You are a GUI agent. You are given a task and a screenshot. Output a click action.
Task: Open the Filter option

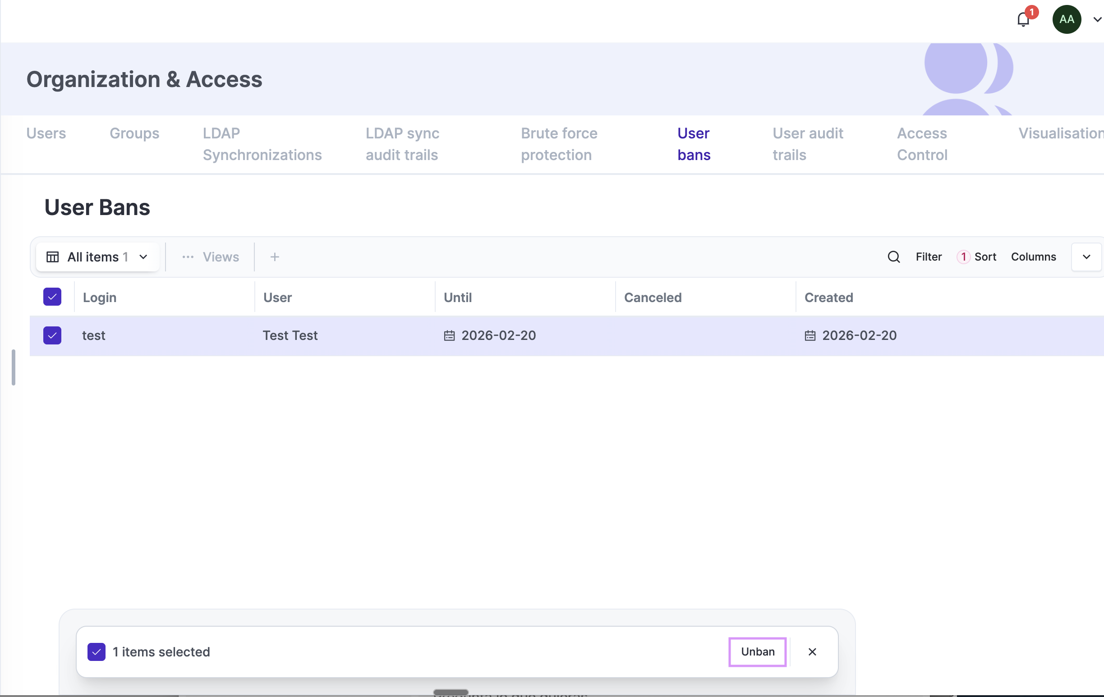[x=929, y=257]
